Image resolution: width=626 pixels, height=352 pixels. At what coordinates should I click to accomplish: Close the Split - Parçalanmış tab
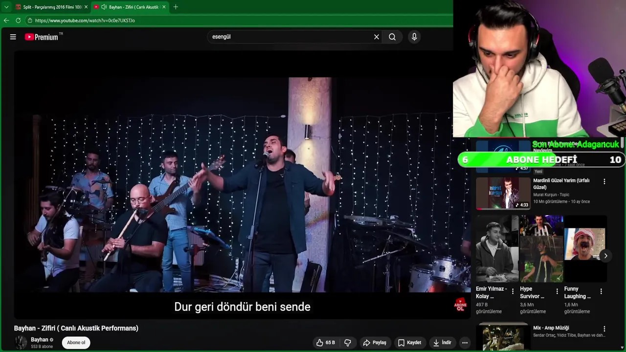click(x=86, y=7)
